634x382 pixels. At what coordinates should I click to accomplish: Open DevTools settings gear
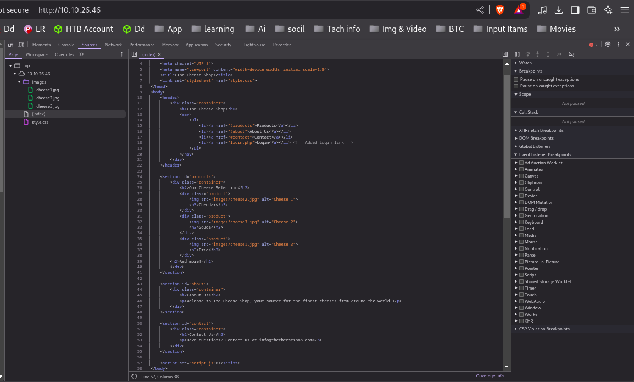[x=608, y=45]
